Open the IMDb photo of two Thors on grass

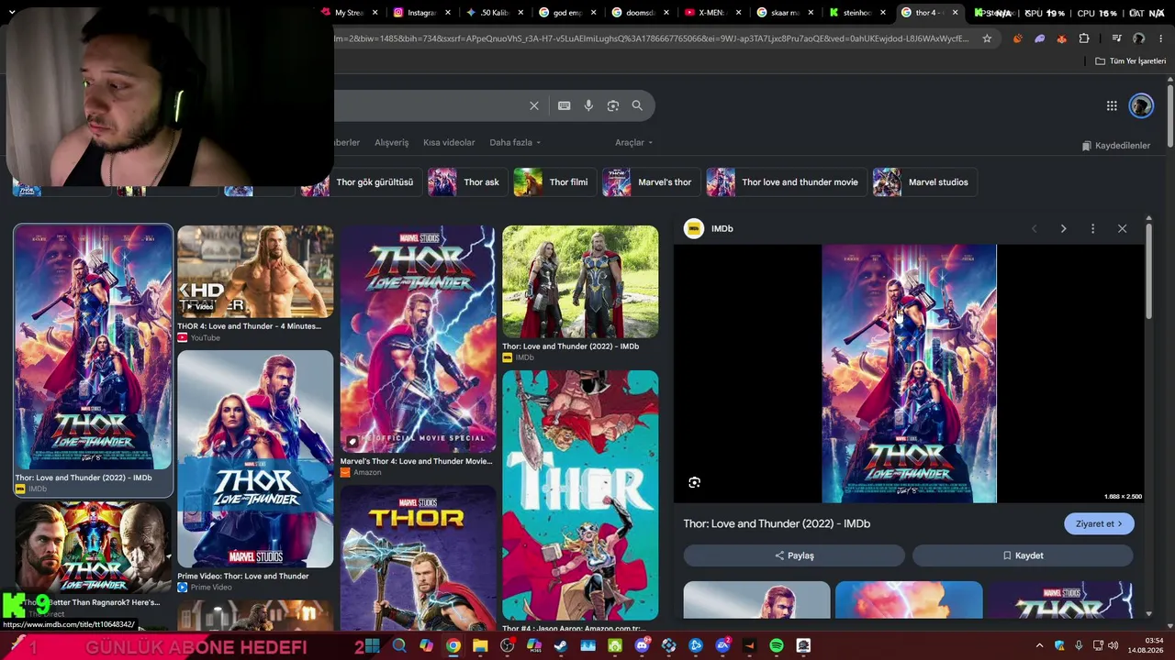point(580,282)
